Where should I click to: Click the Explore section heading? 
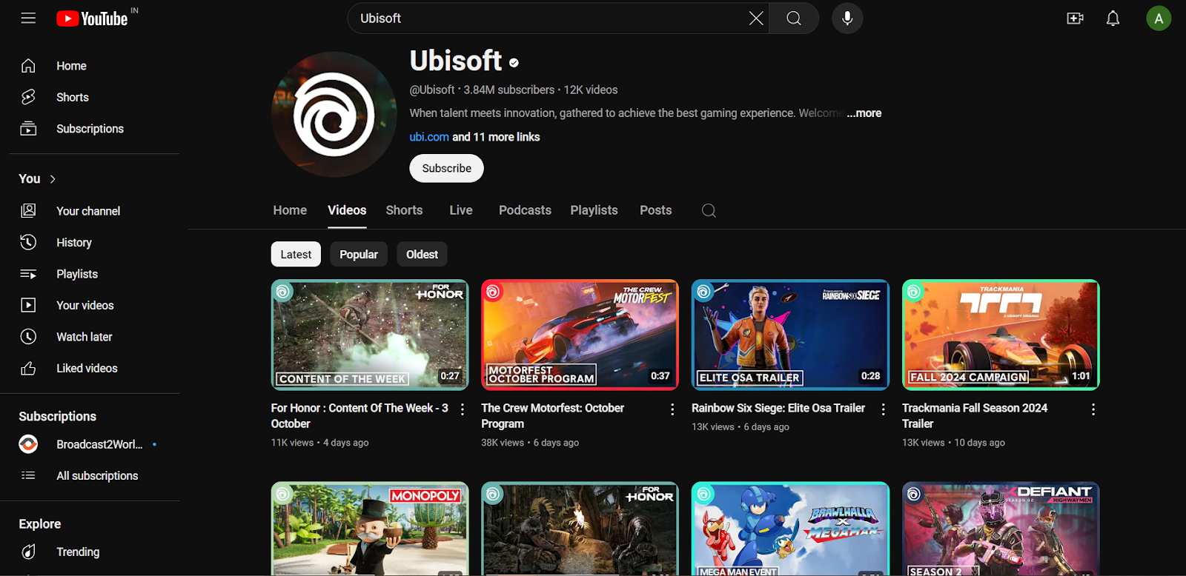click(40, 523)
